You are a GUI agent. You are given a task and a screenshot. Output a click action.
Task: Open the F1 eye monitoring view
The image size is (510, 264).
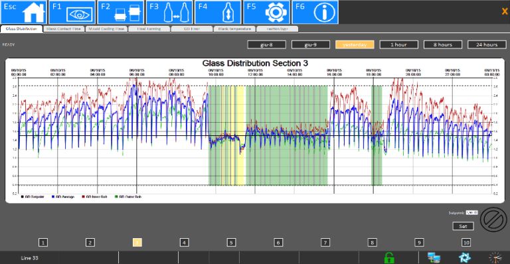(x=72, y=12)
